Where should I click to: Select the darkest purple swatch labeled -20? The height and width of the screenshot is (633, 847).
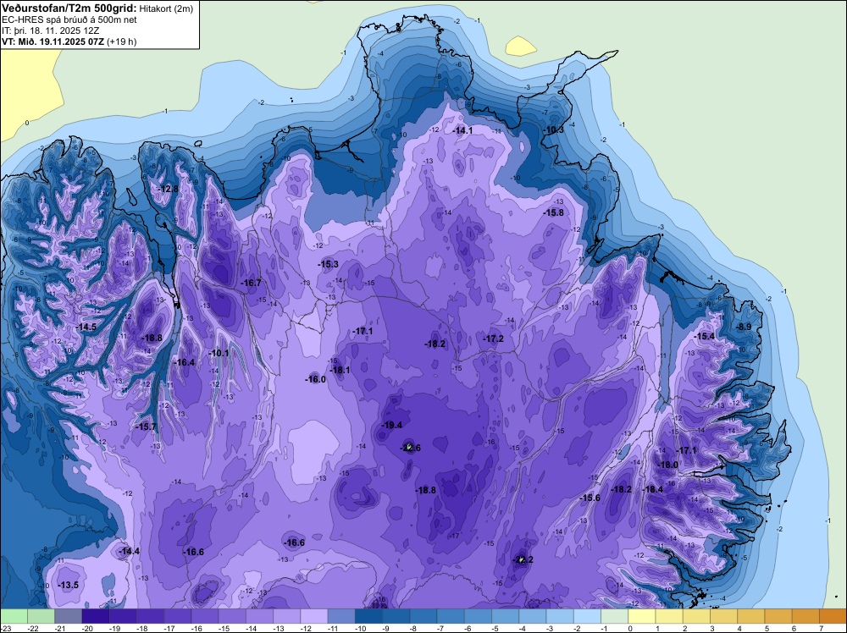95,616
